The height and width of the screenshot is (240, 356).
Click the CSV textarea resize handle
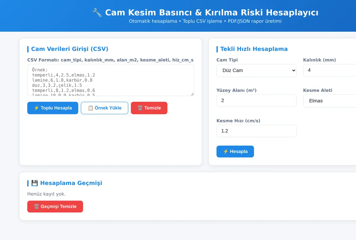192,94
